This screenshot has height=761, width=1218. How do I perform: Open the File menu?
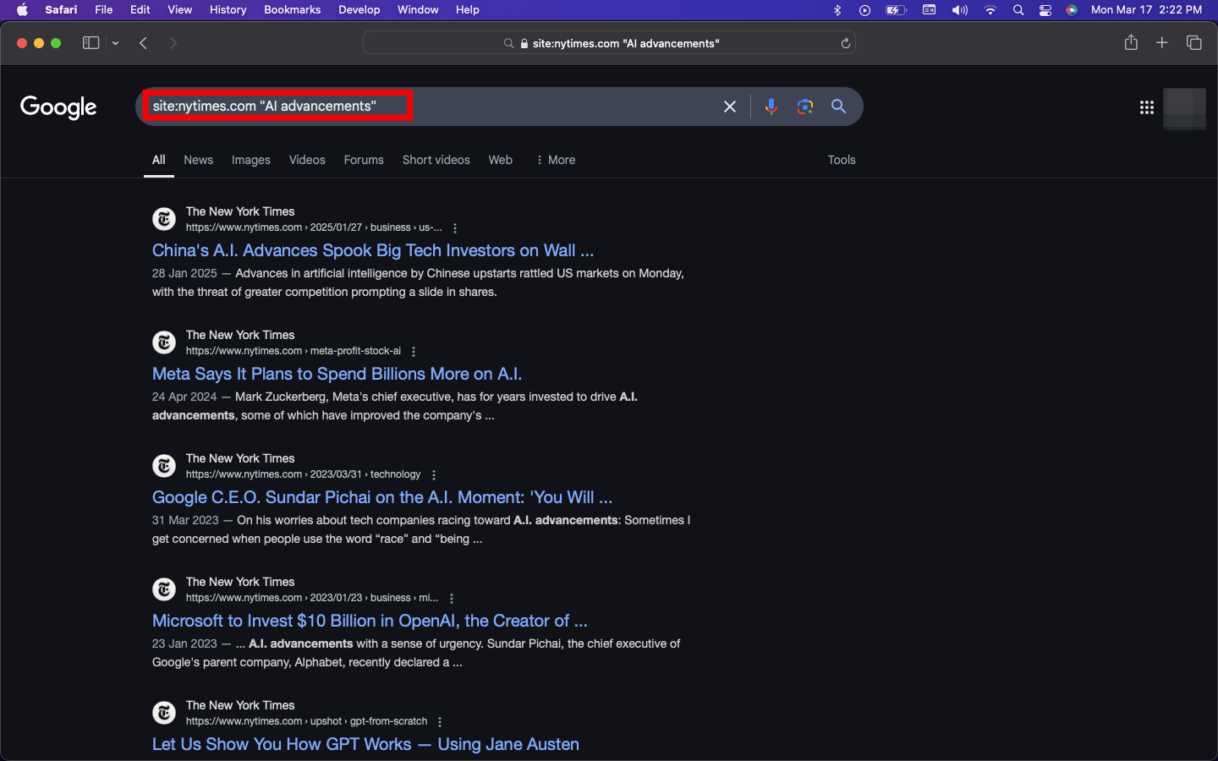click(x=104, y=9)
